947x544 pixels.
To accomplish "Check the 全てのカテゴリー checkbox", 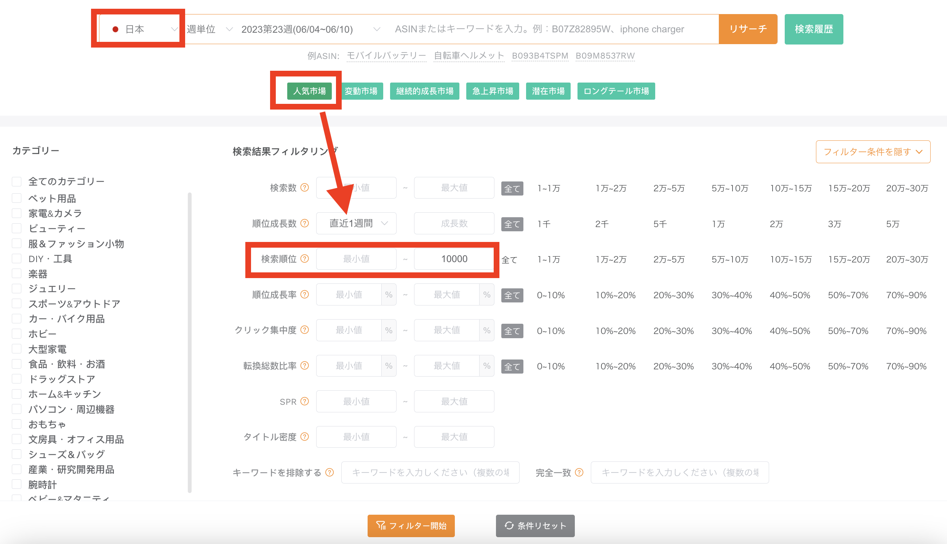I will [16, 181].
